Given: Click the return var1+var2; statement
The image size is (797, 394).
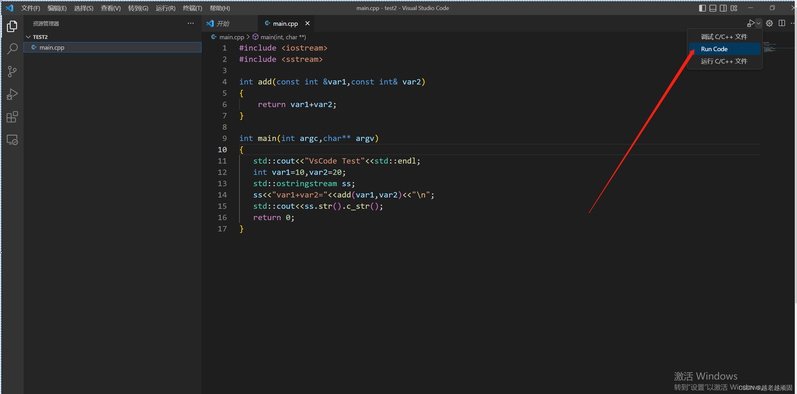Looking at the screenshot, I should [297, 105].
